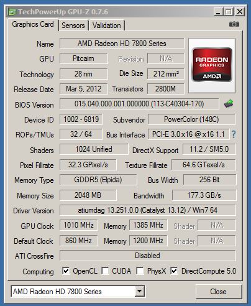Screen dimensions: 251x306
Task: Click the camera screenshot icon
Action: tap(234, 24)
